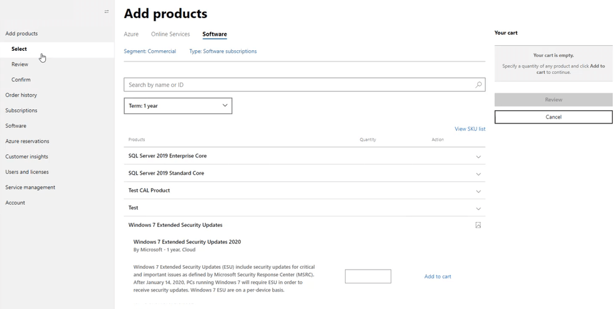Viewport: 614px width, 309px height.
Task: Open Order history in sidebar
Action: coord(21,95)
